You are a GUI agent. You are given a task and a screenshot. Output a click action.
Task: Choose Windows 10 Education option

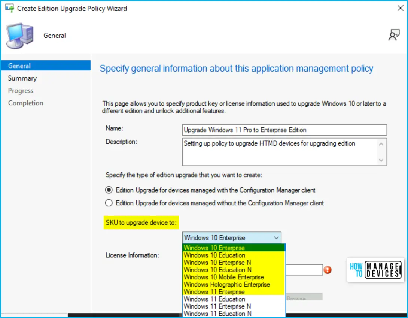coord(234,255)
